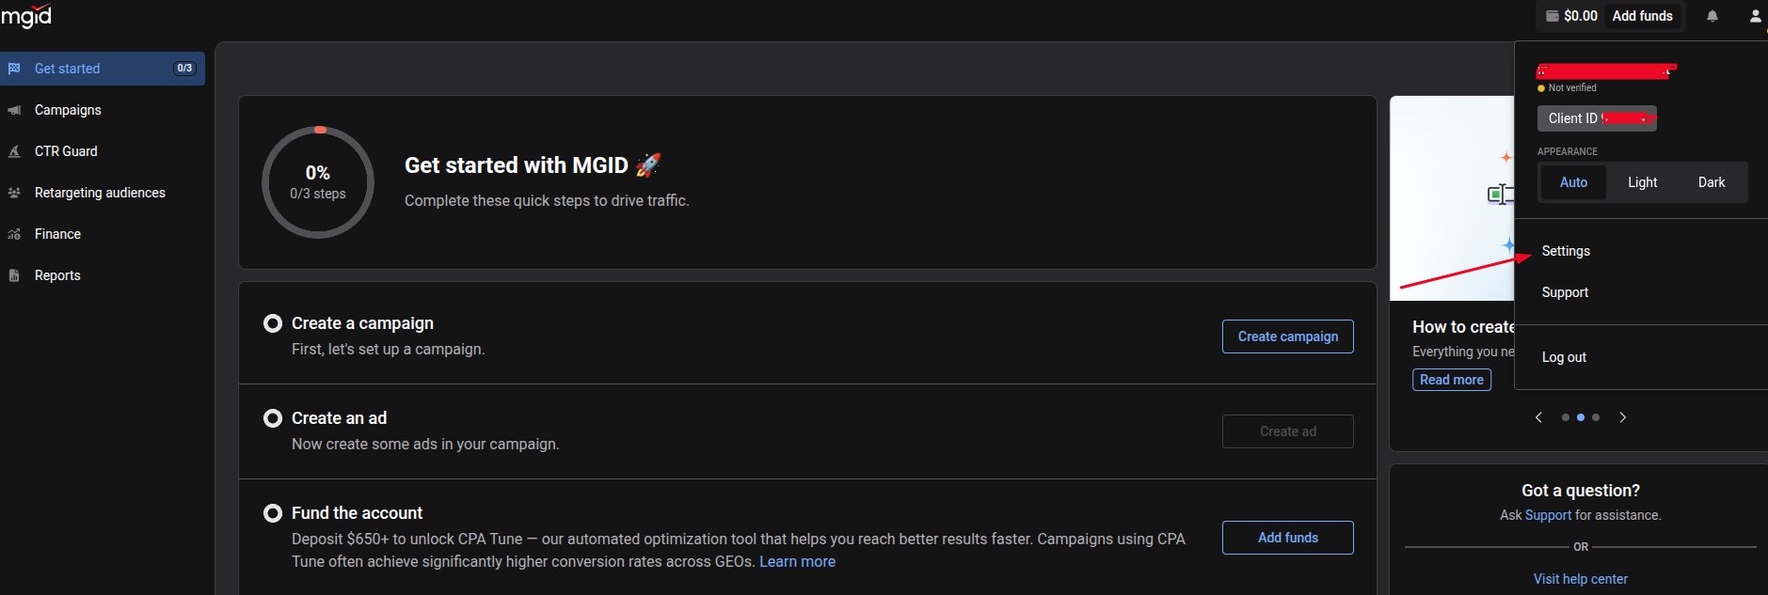This screenshot has height=595, width=1768.
Task: Click the Get started with MGID heading
Action: coord(517,165)
